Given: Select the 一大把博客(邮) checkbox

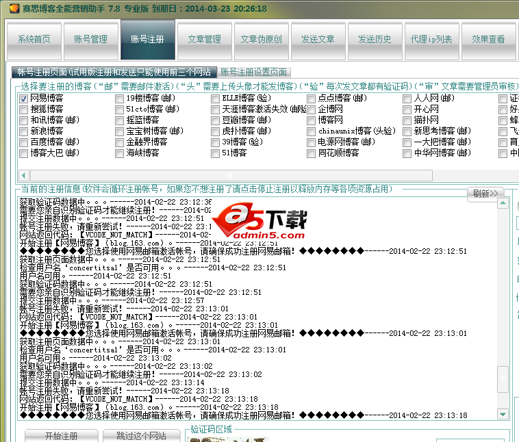Looking at the screenshot, I should pos(407,142).
